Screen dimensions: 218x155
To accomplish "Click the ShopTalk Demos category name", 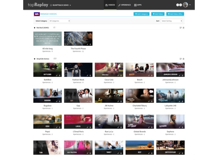I will [x=43, y=59].
